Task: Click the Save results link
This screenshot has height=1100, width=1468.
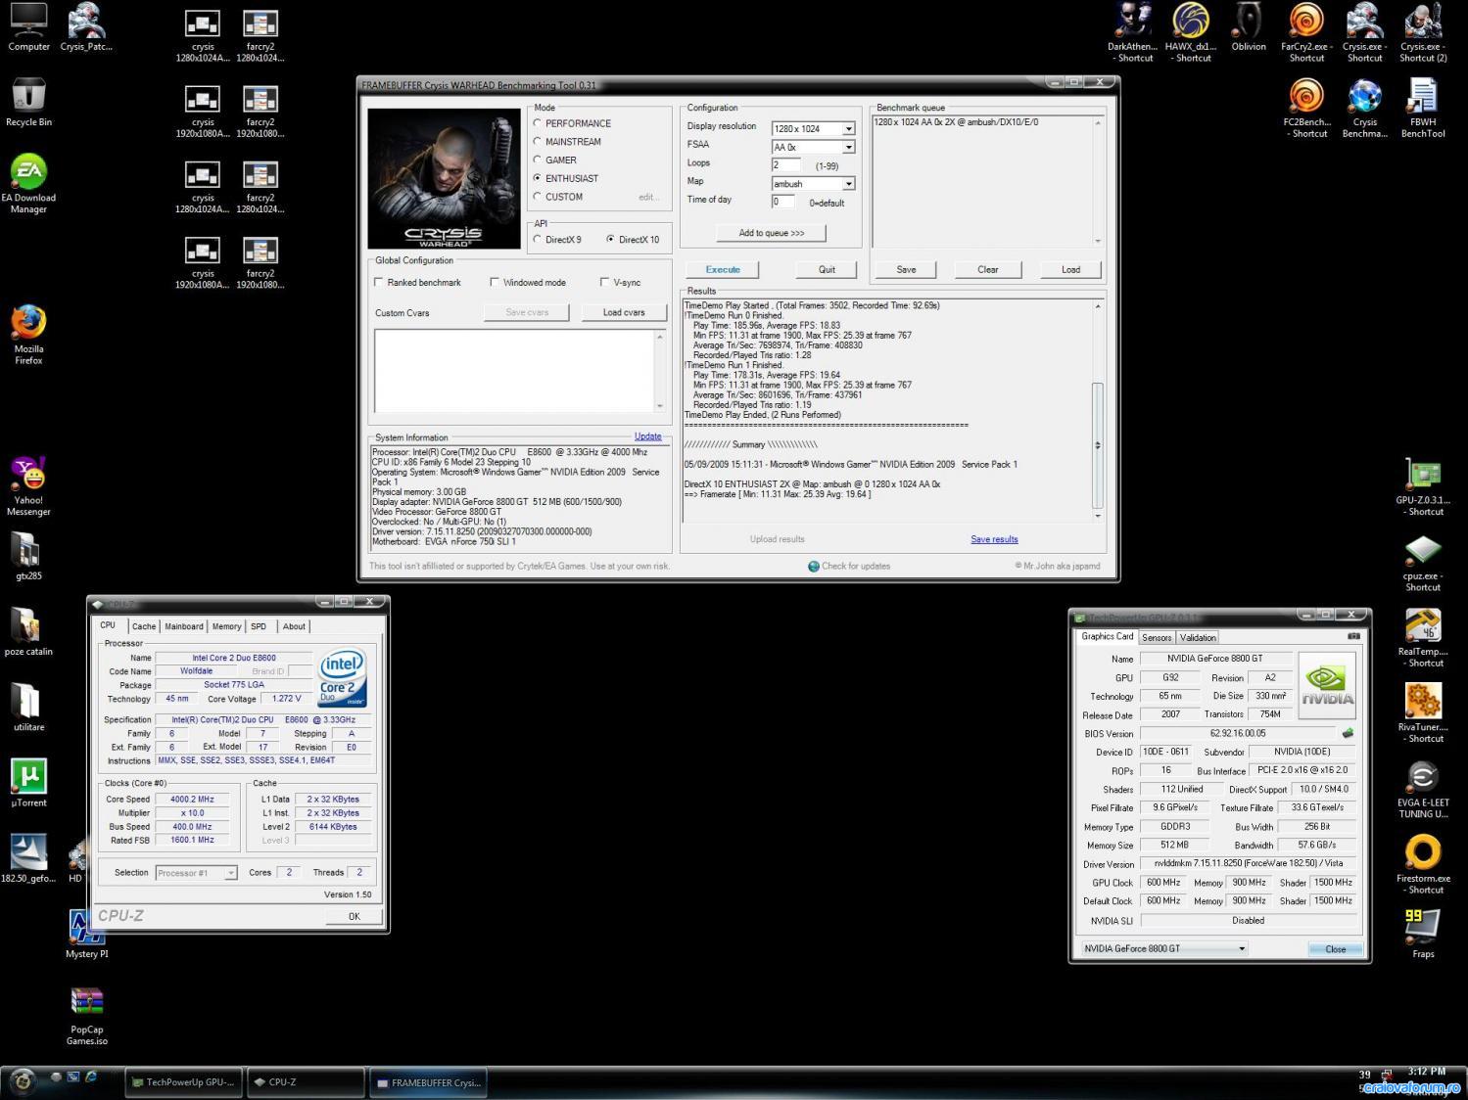Action: [x=994, y=539]
